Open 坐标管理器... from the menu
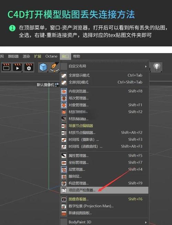The height and width of the screenshot is (225, 172). [x=104, y=163]
